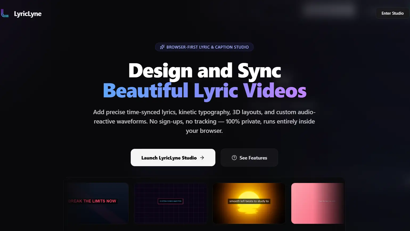Screen dimensions: 410x231
Task: Click the arrow icon on the Launch button
Action: [202, 158]
